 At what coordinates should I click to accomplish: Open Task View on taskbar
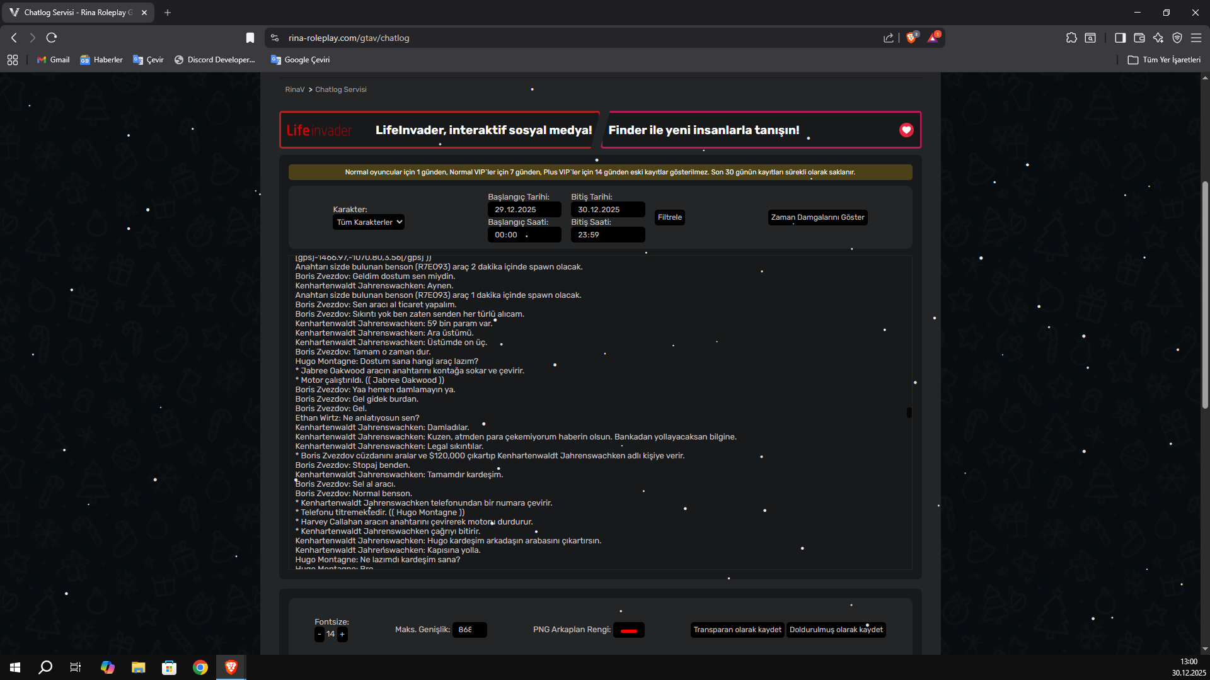coord(76,667)
